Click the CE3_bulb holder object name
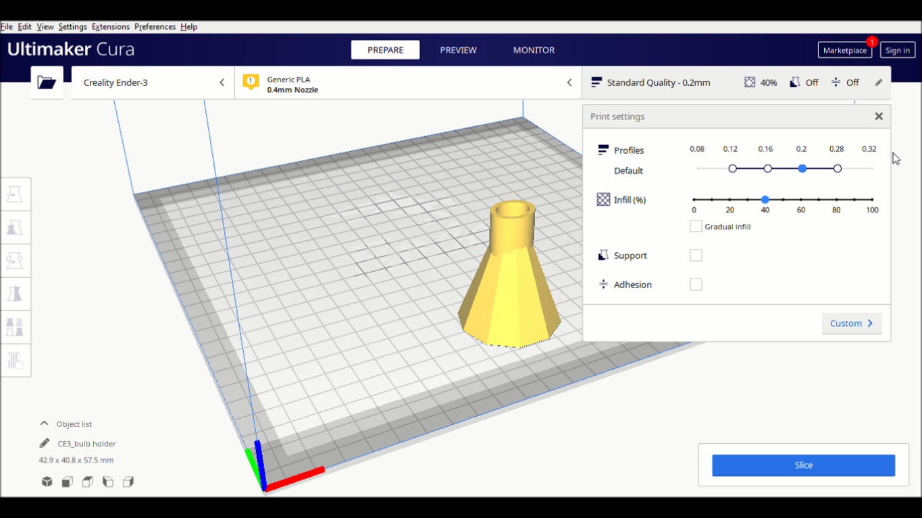 tap(87, 444)
